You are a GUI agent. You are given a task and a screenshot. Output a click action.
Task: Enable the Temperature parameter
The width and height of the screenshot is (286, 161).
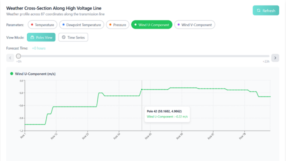click(42, 25)
